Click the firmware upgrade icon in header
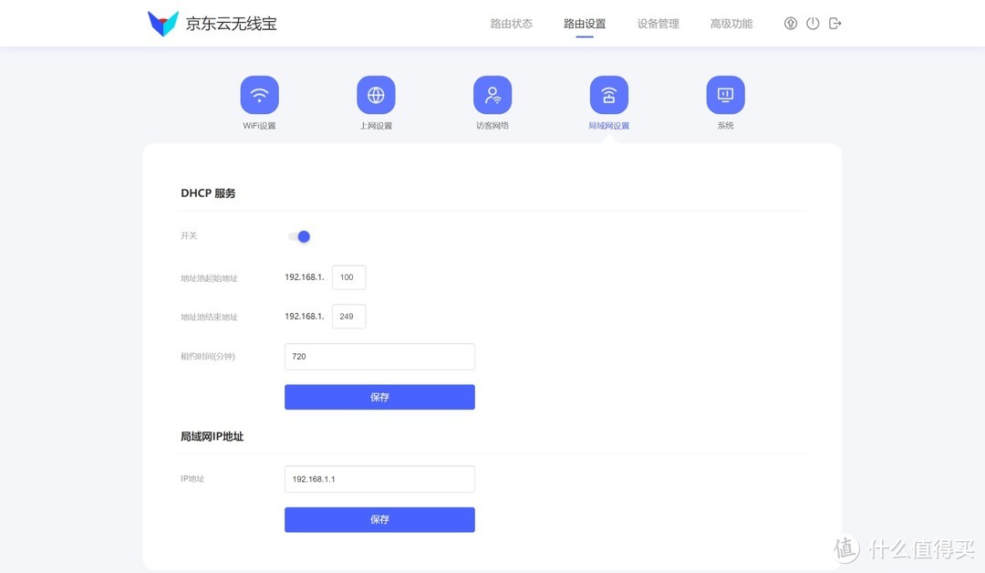The height and width of the screenshot is (573, 985). (x=790, y=23)
